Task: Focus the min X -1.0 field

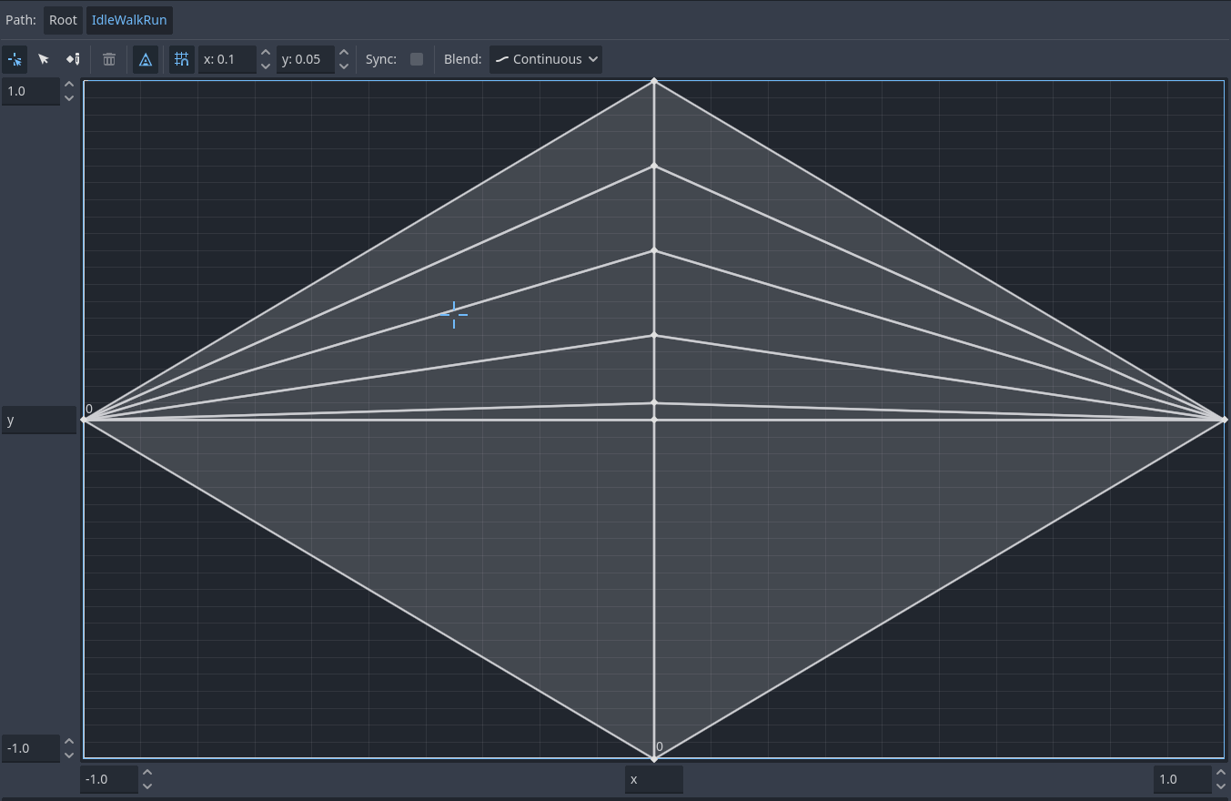Action: click(x=109, y=779)
